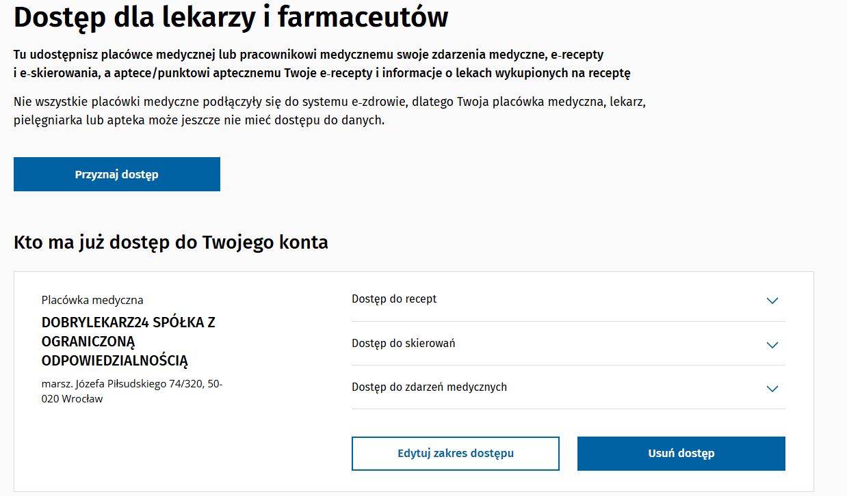Click 'Edytuj zakres dostępu' button

tap(455, 454)
